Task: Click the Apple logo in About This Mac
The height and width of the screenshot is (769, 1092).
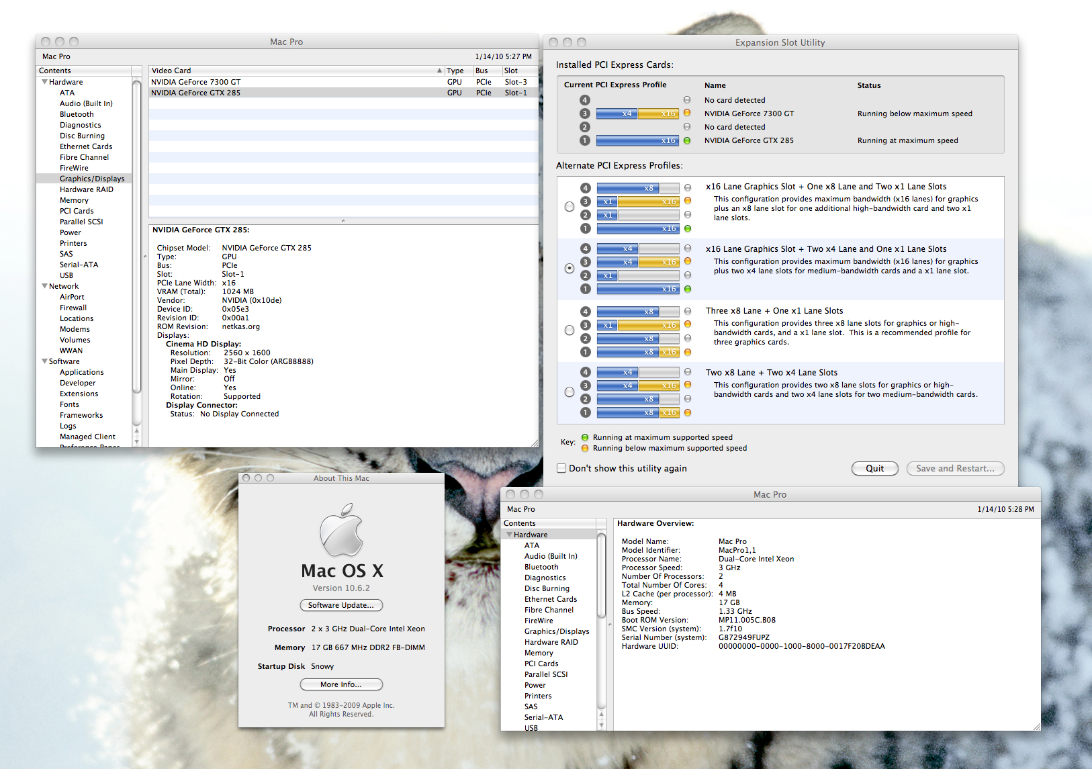Action: (341, 530)
